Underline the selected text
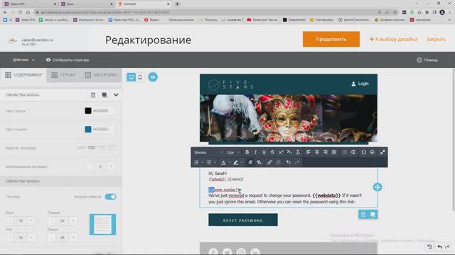Screen dimensions: 455x255 pos(264,152)
